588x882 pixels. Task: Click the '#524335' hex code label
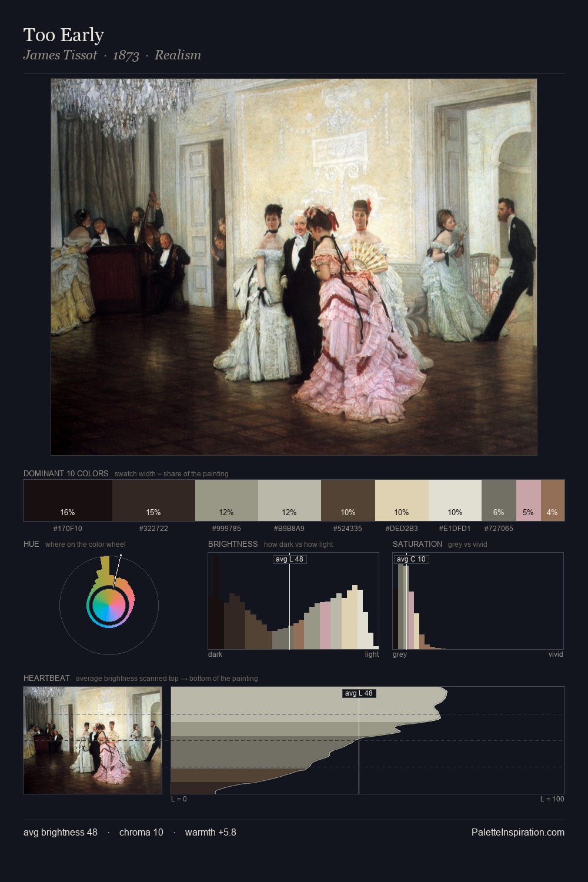(x=348, y=529)
